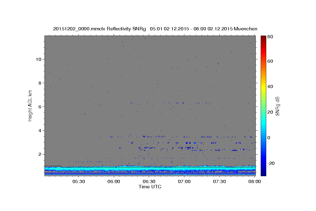The image size is (316, 211).
Task: Click the 'SNRg dB' colorbar label
Action: 277,106
